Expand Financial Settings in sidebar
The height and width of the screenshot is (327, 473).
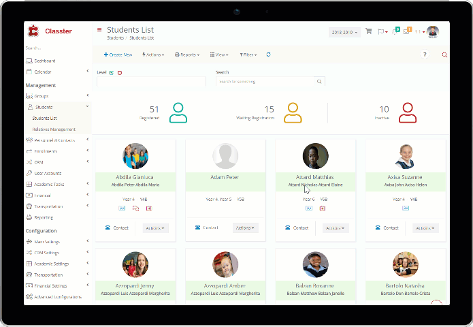(x=58, y=285)
